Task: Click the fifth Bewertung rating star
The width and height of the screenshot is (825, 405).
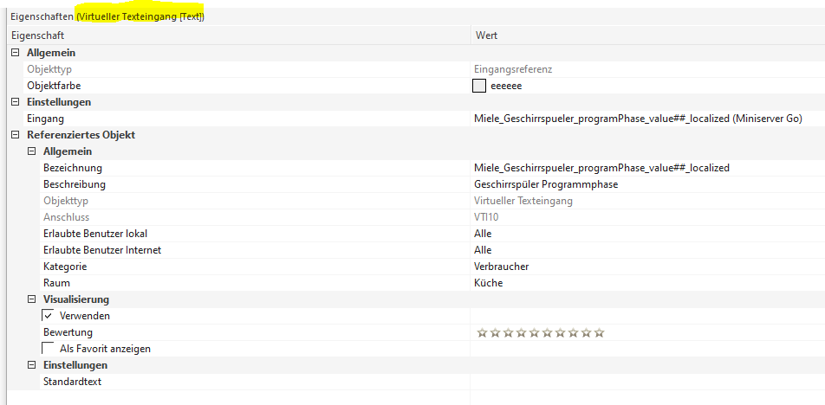Action: 534,332
